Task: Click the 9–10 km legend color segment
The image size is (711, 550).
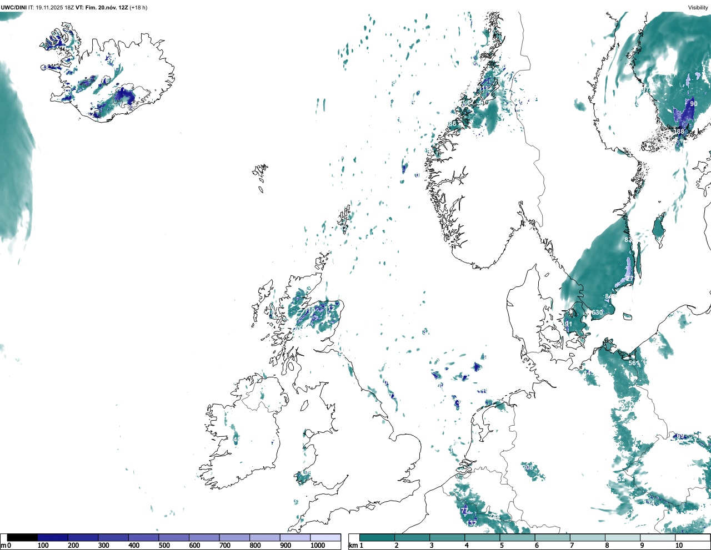Action: point(657,537)
